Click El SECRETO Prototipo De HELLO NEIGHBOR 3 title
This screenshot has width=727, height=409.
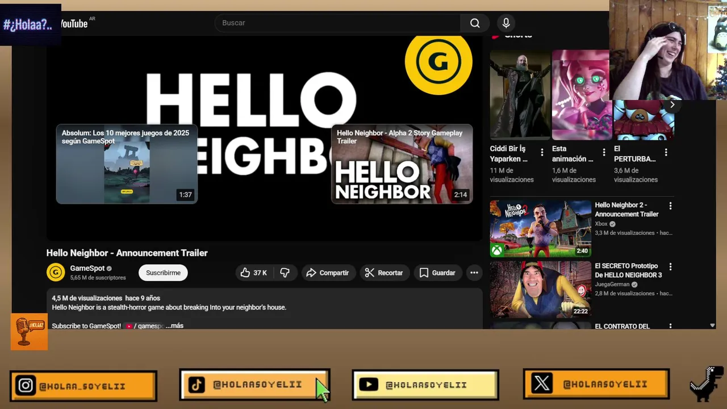(628, 270)
